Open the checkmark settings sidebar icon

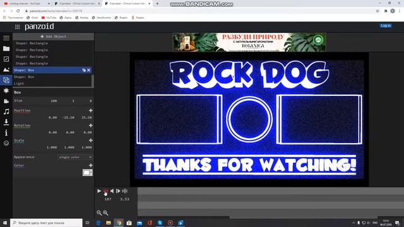6,59
